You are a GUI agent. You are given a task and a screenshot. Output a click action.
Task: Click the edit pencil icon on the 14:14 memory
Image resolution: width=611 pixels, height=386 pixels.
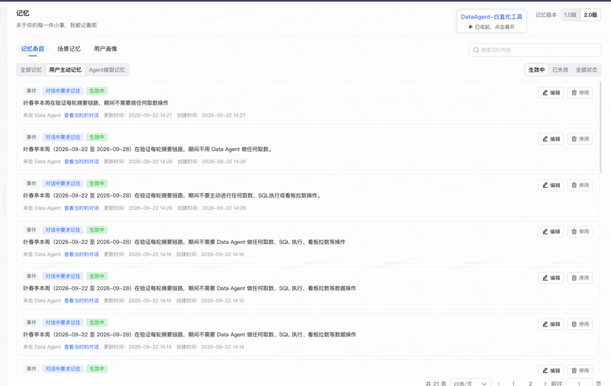[x=545, y=324]
